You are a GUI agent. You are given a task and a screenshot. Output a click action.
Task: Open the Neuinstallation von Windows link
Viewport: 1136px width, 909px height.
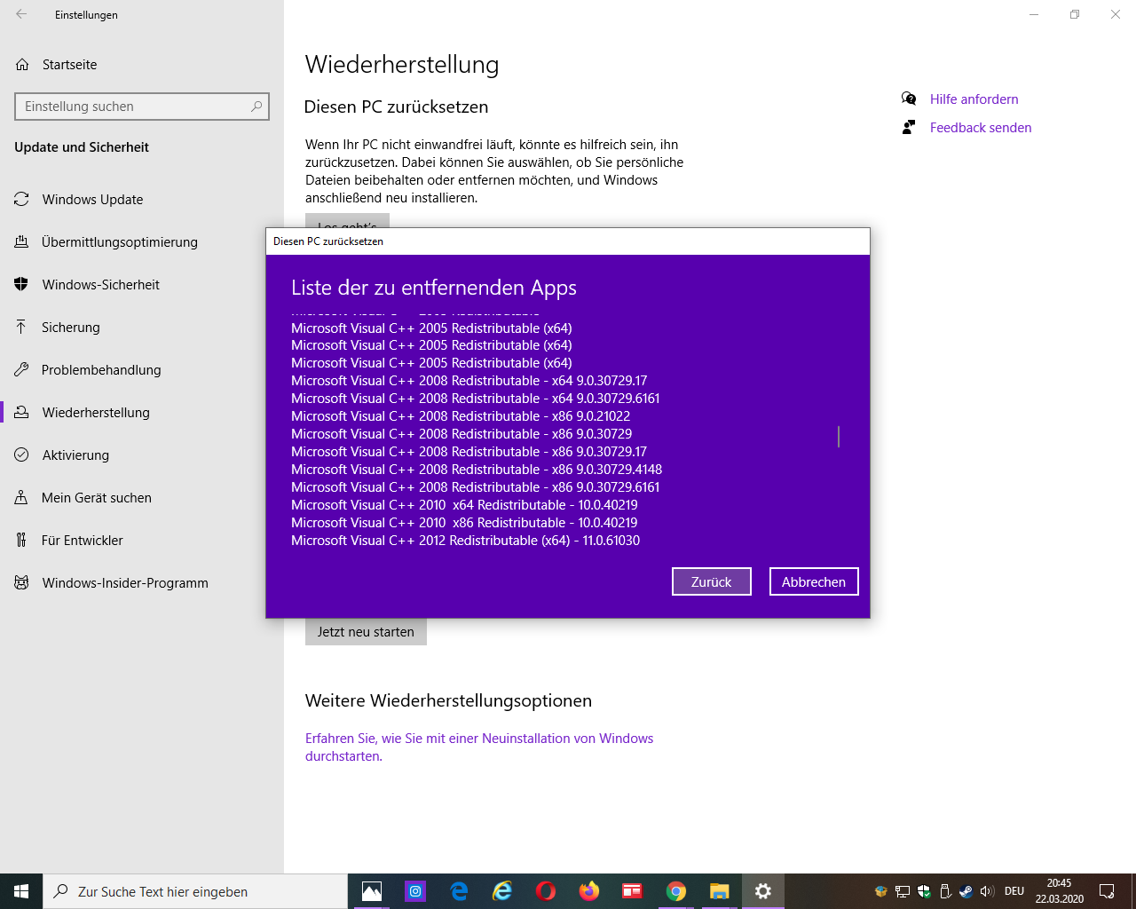tap(479, 747)
